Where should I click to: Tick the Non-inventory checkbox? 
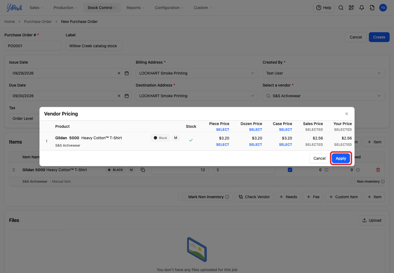click(x=353, y=182)
